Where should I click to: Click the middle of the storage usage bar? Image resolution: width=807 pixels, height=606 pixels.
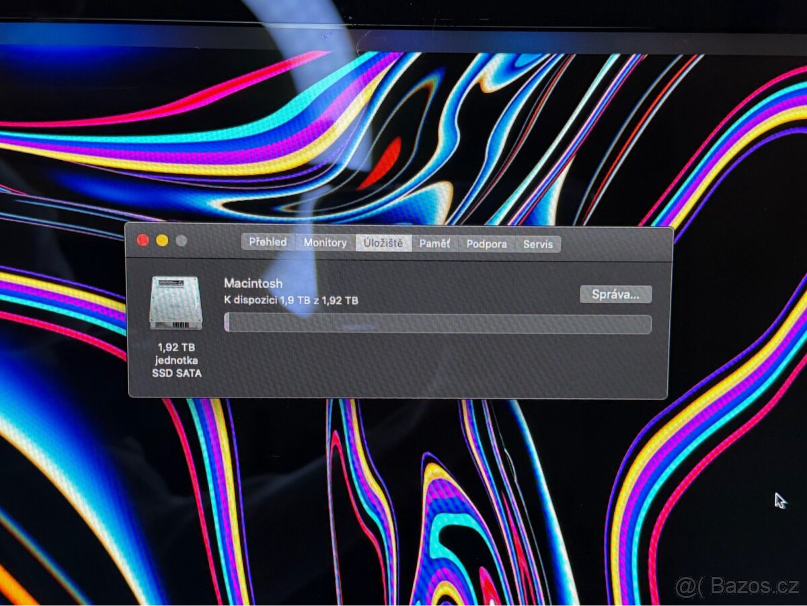[437, 324]
